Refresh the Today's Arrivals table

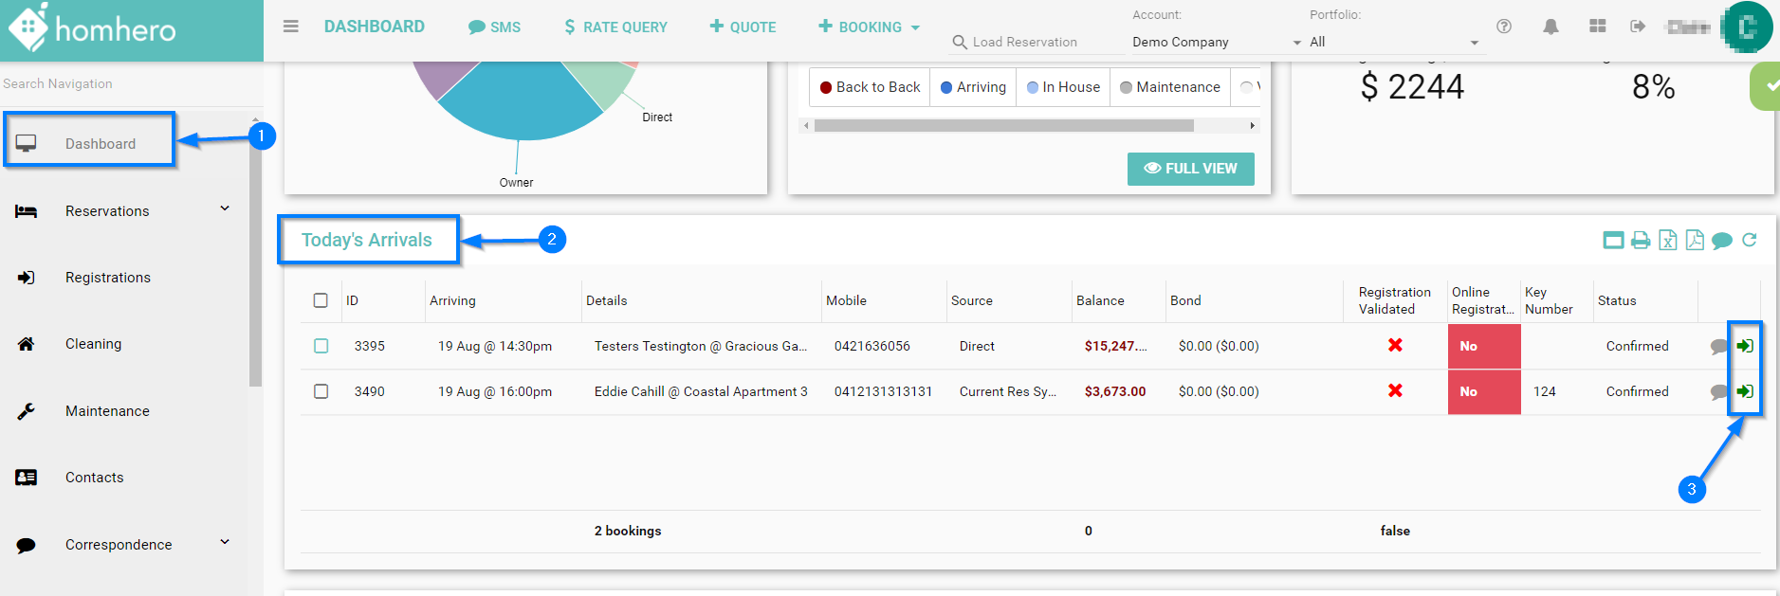coord(1750,241)
